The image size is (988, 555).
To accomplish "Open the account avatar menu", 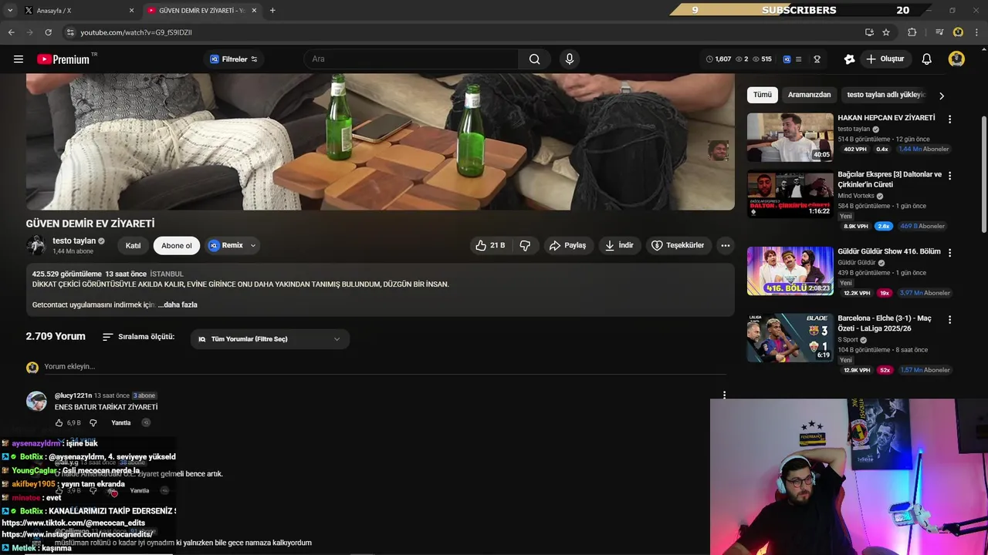I will tap(956, 59).
